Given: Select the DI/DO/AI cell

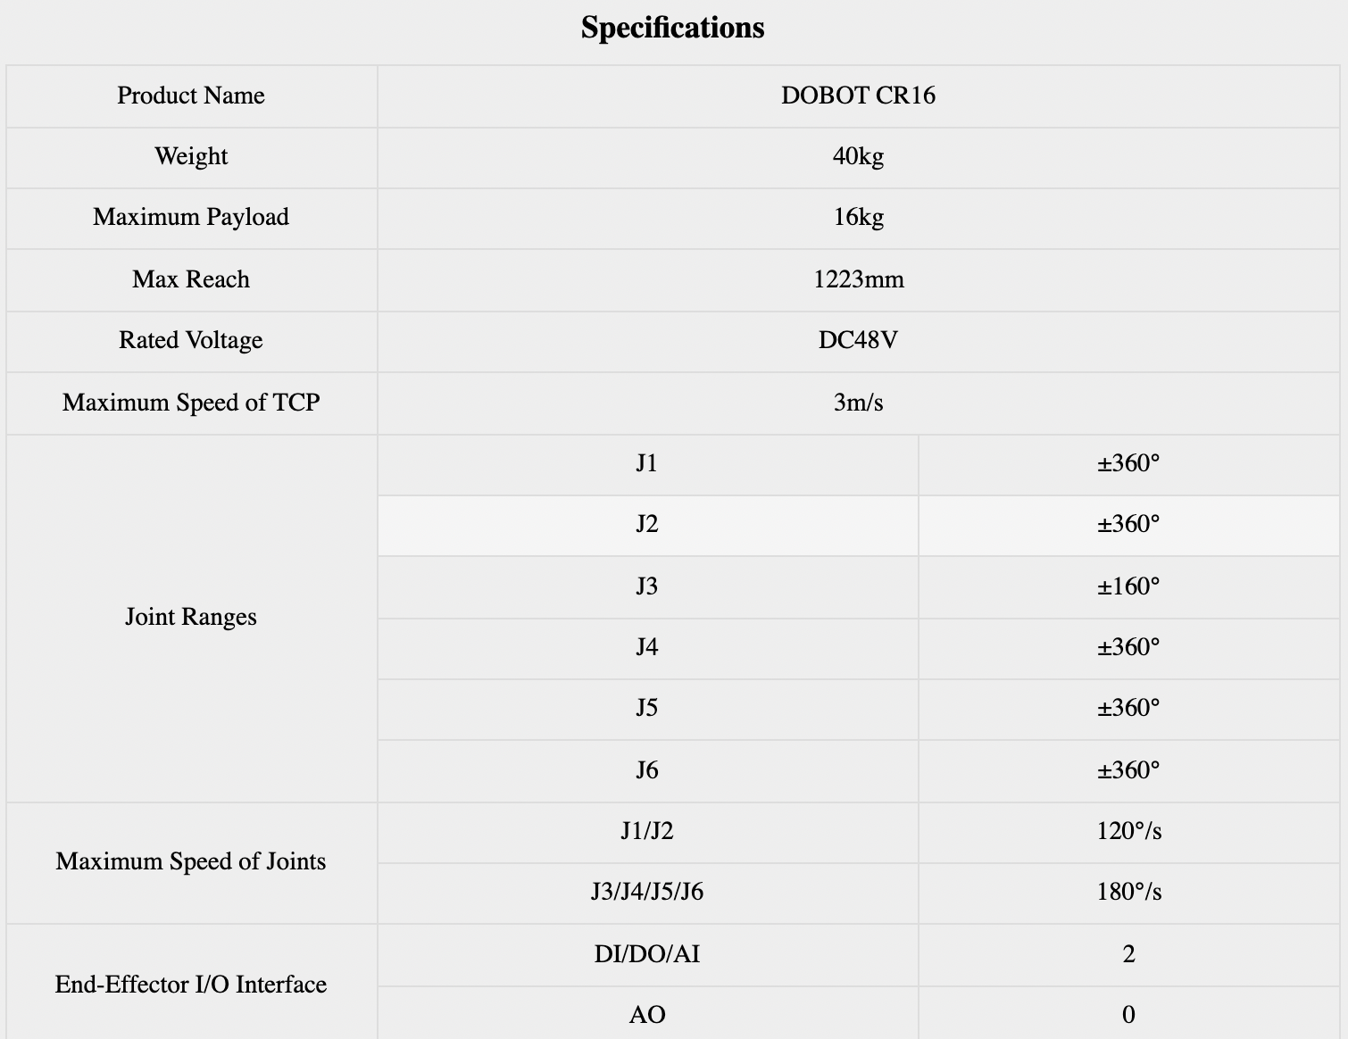Looking at the screenshot, I should tap(646, 954).
